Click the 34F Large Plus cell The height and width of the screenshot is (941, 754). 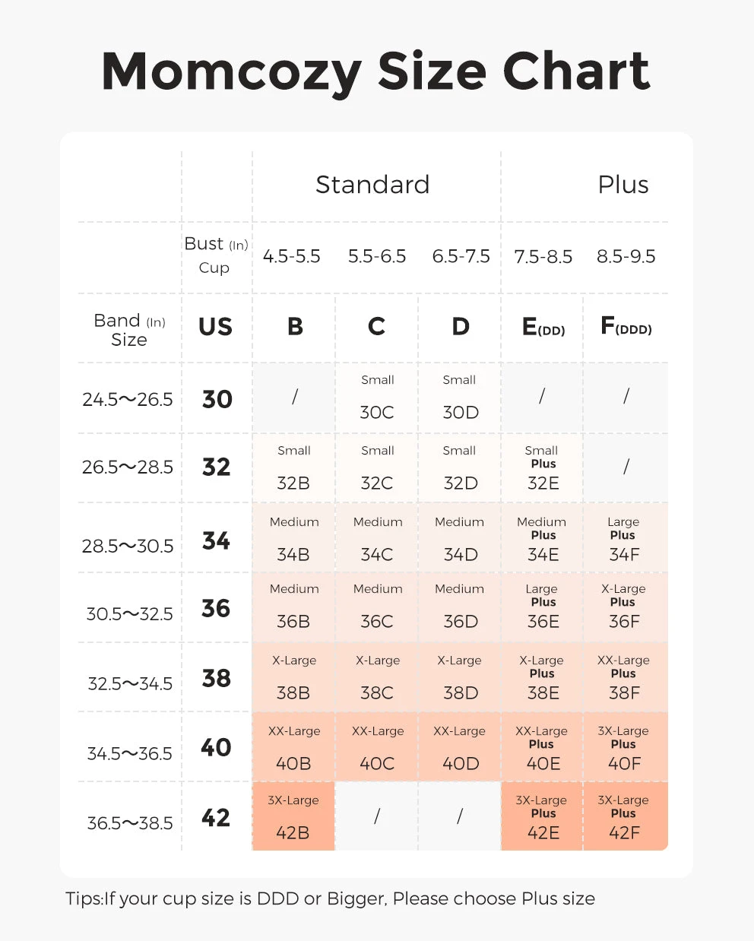tap(626, 538)
